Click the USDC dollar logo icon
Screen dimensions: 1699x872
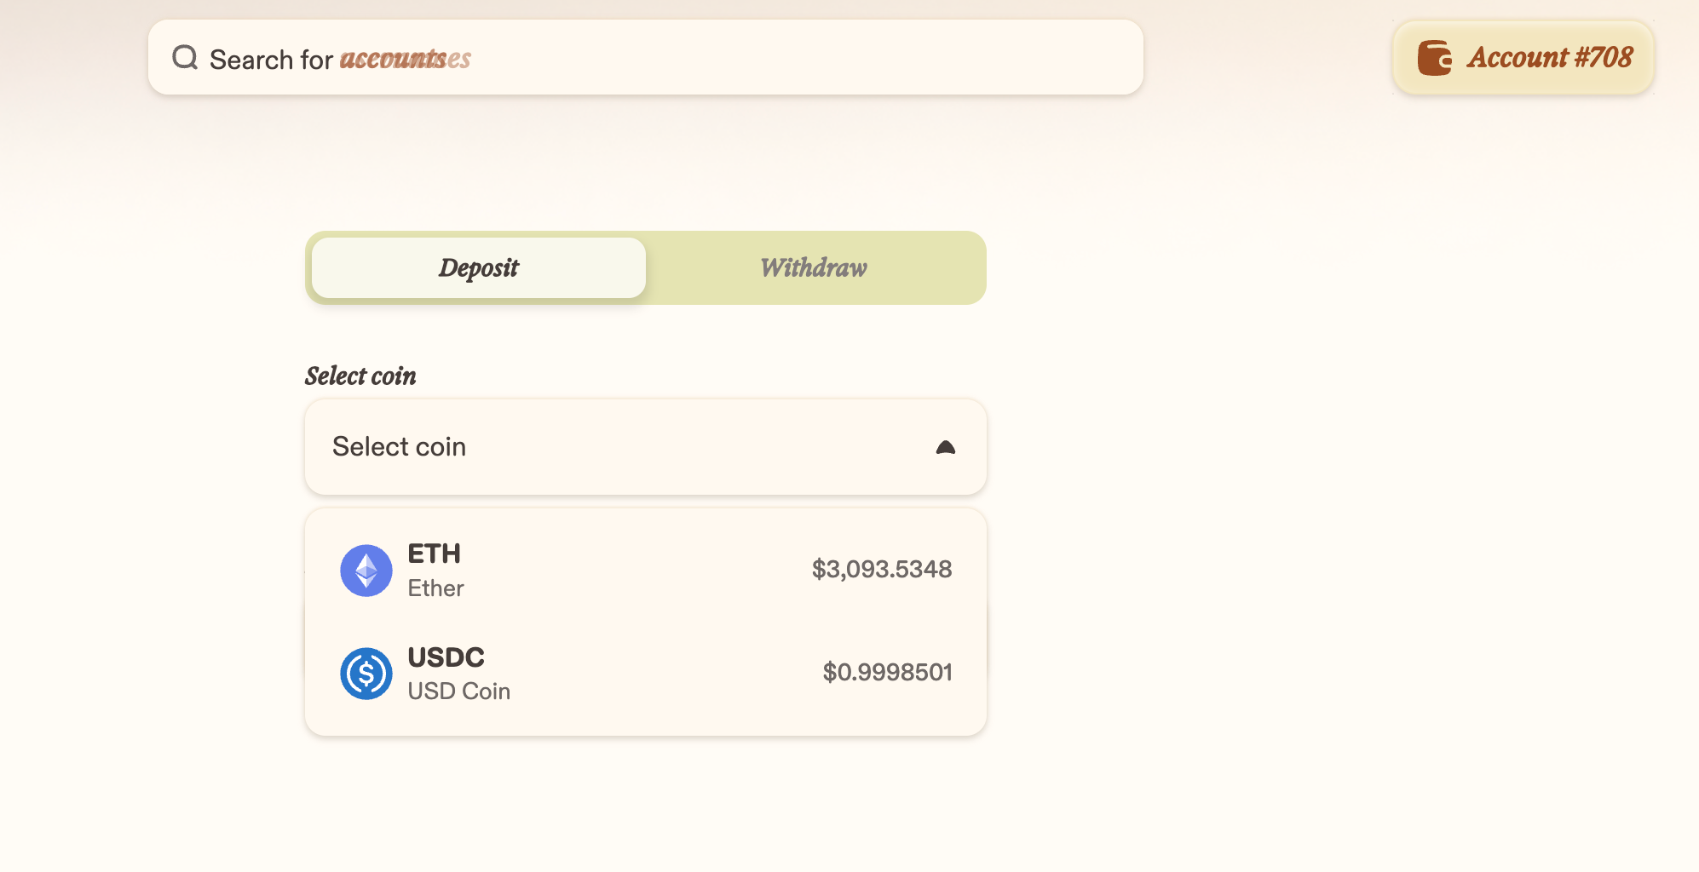(x=366, y=674)
